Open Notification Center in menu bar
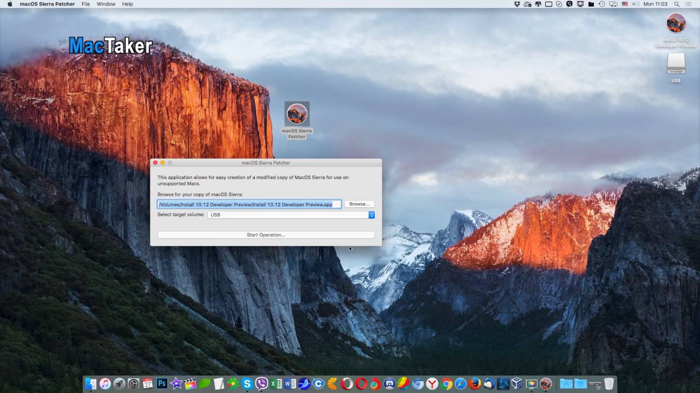Viewport: 700px width, 393px height. point(688,4)
